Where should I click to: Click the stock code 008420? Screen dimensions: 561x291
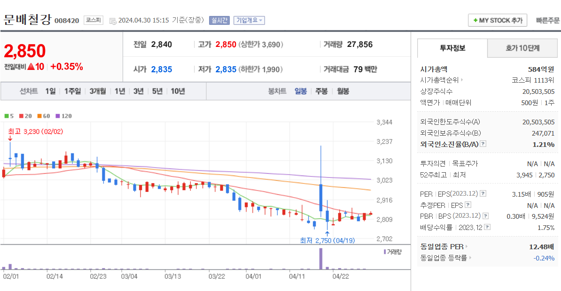click(67, 21)
